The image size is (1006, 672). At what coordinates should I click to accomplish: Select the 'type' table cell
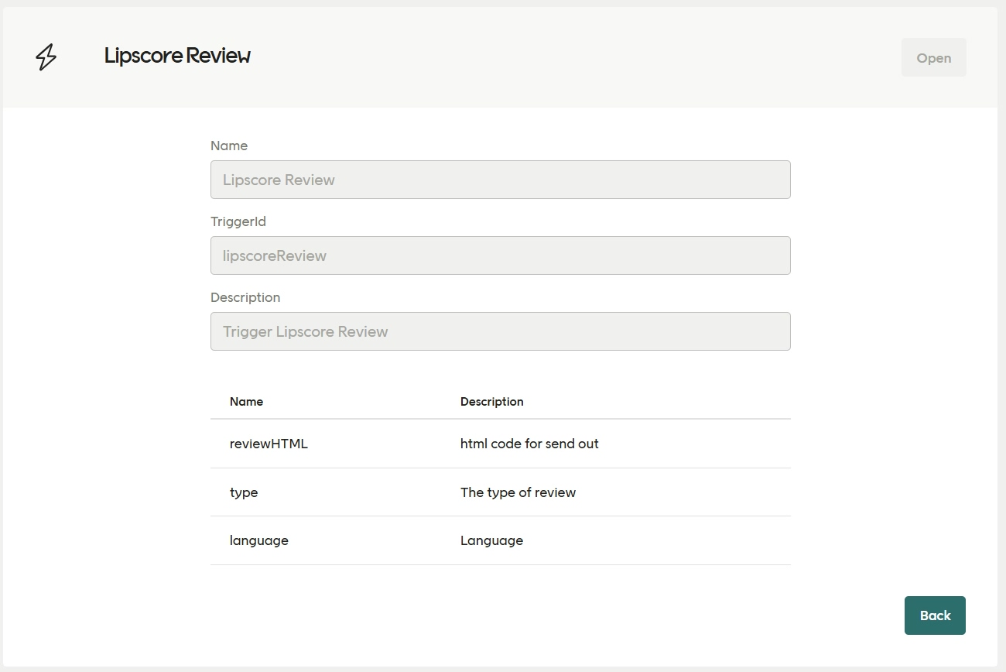click(244, 492)
